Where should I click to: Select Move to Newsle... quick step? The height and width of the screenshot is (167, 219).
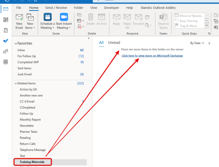[x=189, y=15]
